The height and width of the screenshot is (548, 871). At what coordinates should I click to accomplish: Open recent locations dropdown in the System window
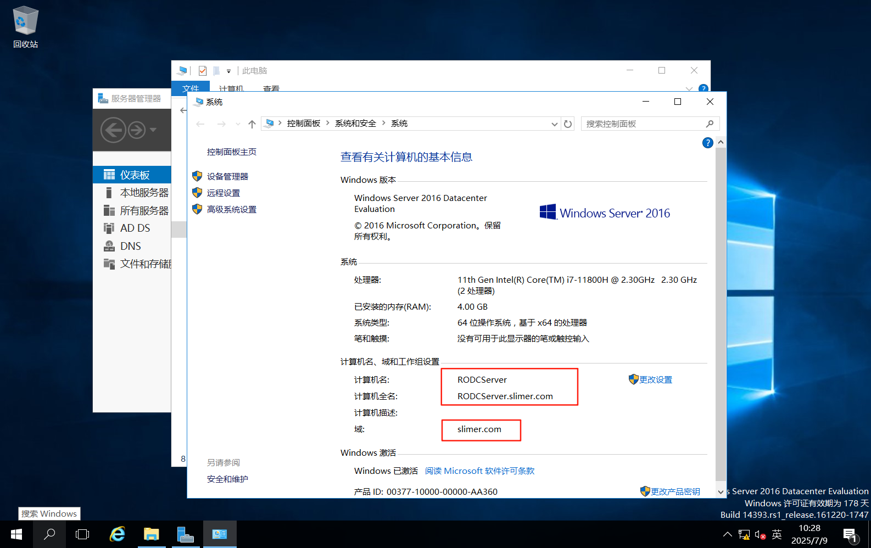click(x=238, y=124)
